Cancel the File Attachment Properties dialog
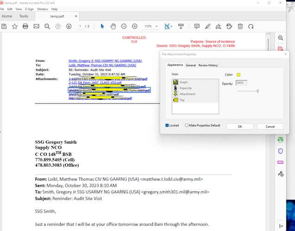295x231 pixels. pyautogui.click(x=270, y=127)
